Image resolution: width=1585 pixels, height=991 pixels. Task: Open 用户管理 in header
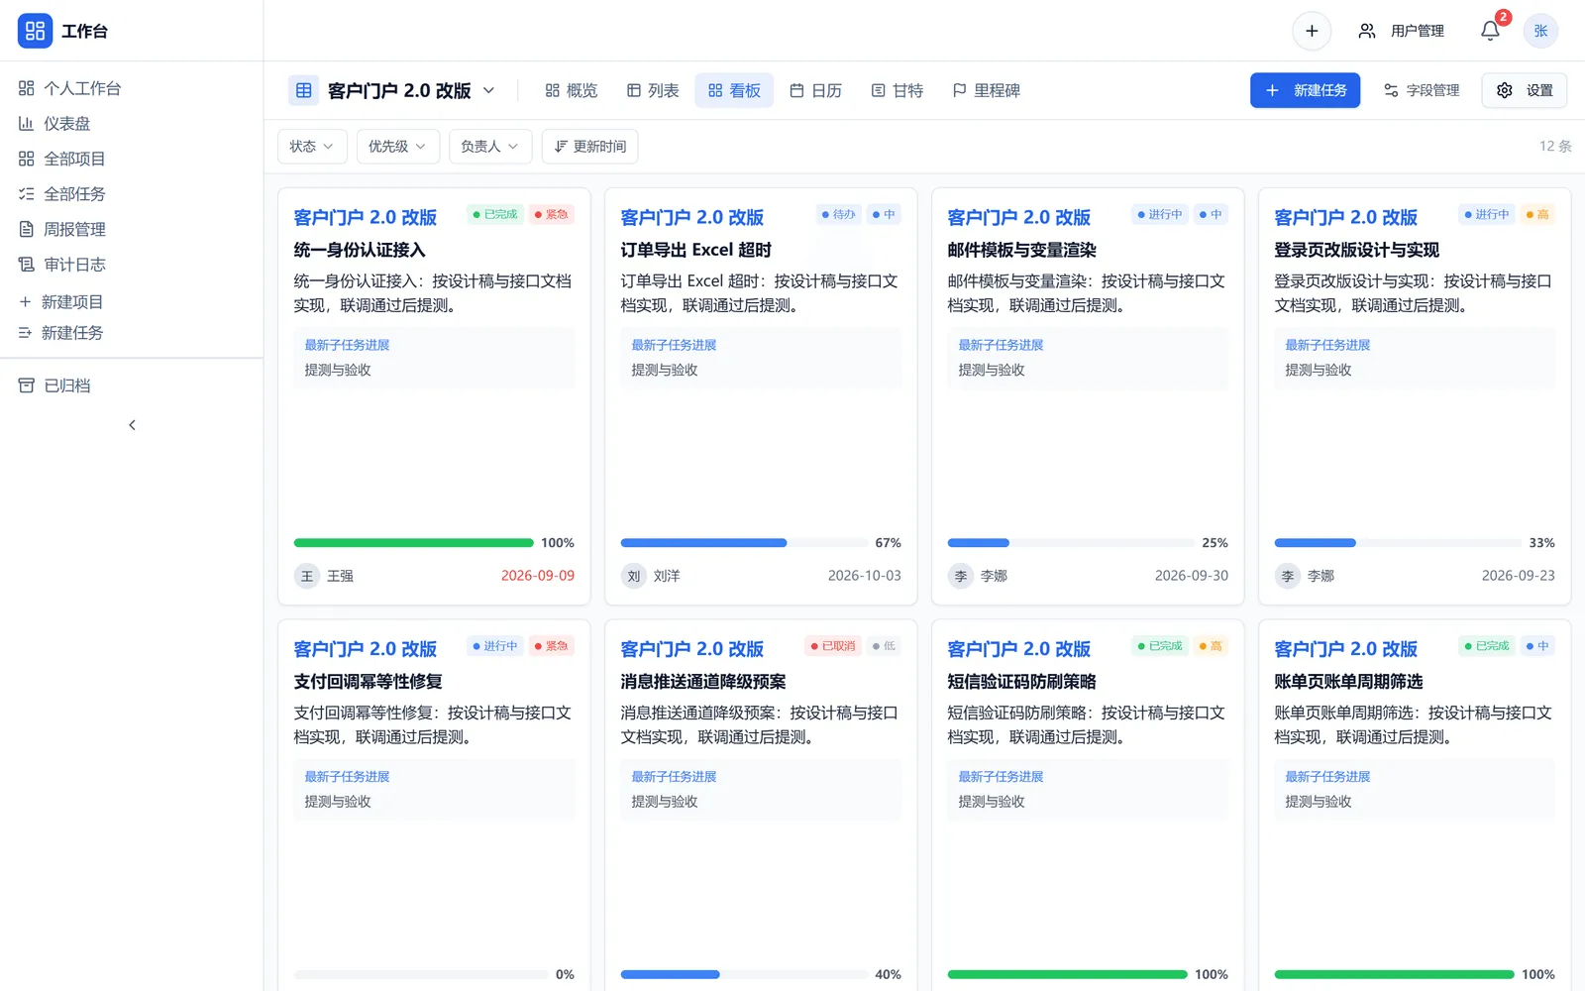click(1401, 31)
